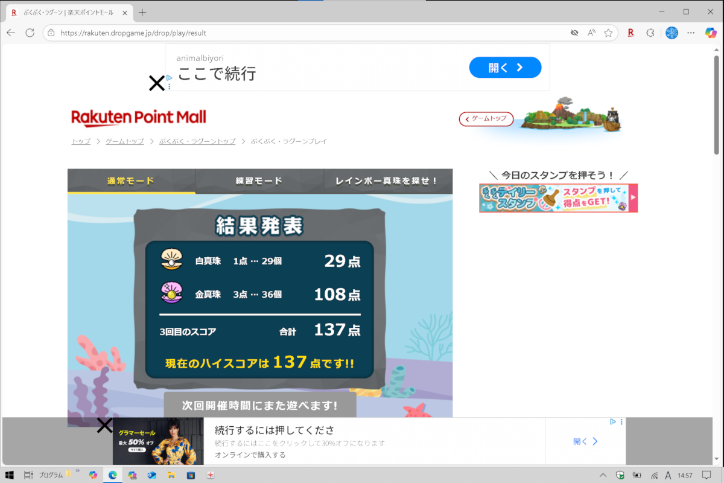Click the Rakuten extension icon in toolbar
Image resolution: width=724 pixels, height=483 pixels.
coord(630,33)
